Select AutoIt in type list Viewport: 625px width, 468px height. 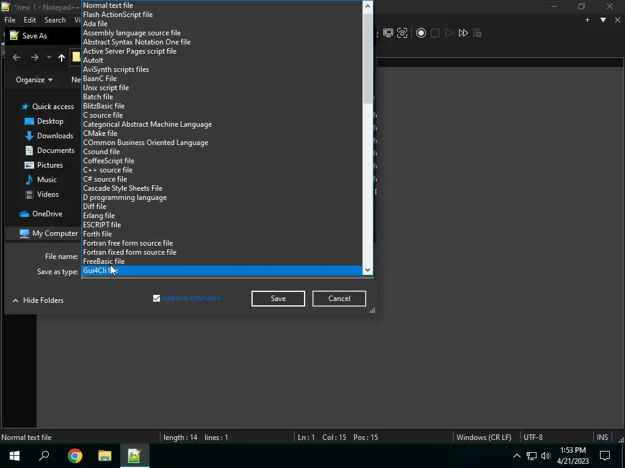click(222, 60)
